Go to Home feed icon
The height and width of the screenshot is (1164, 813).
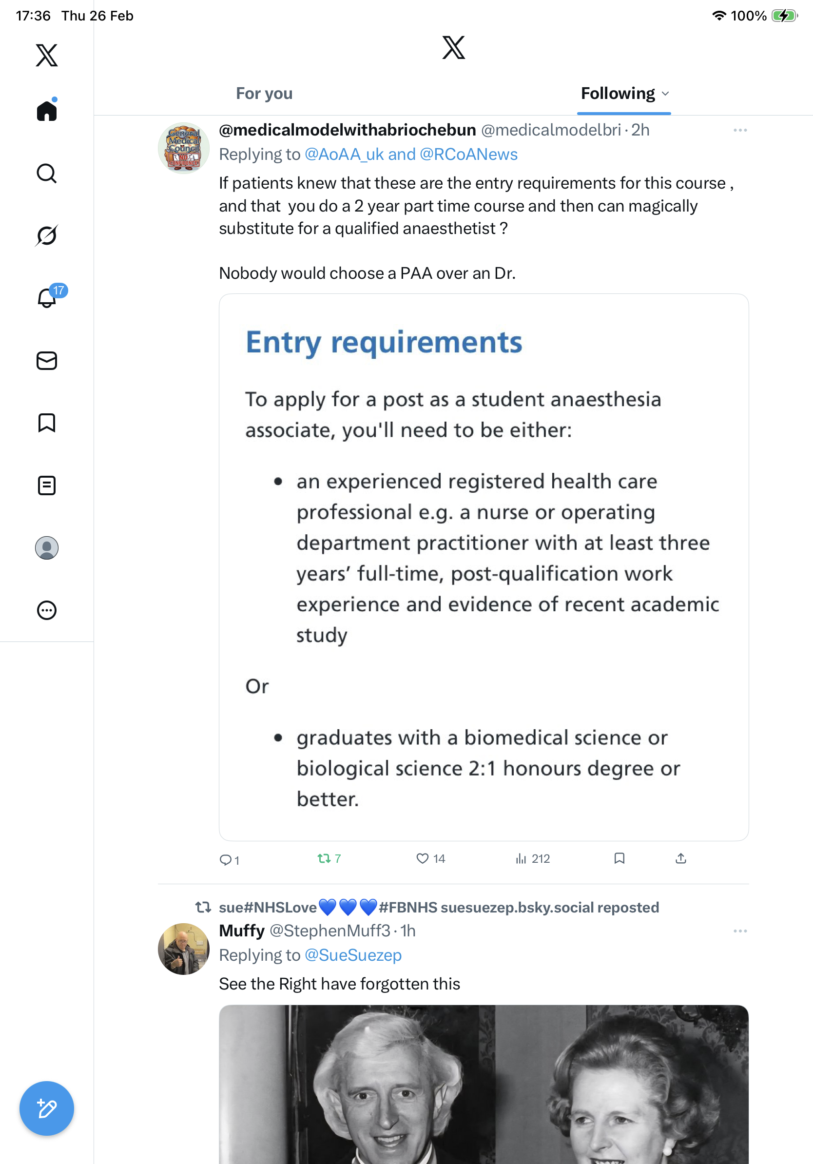point(47,111)
